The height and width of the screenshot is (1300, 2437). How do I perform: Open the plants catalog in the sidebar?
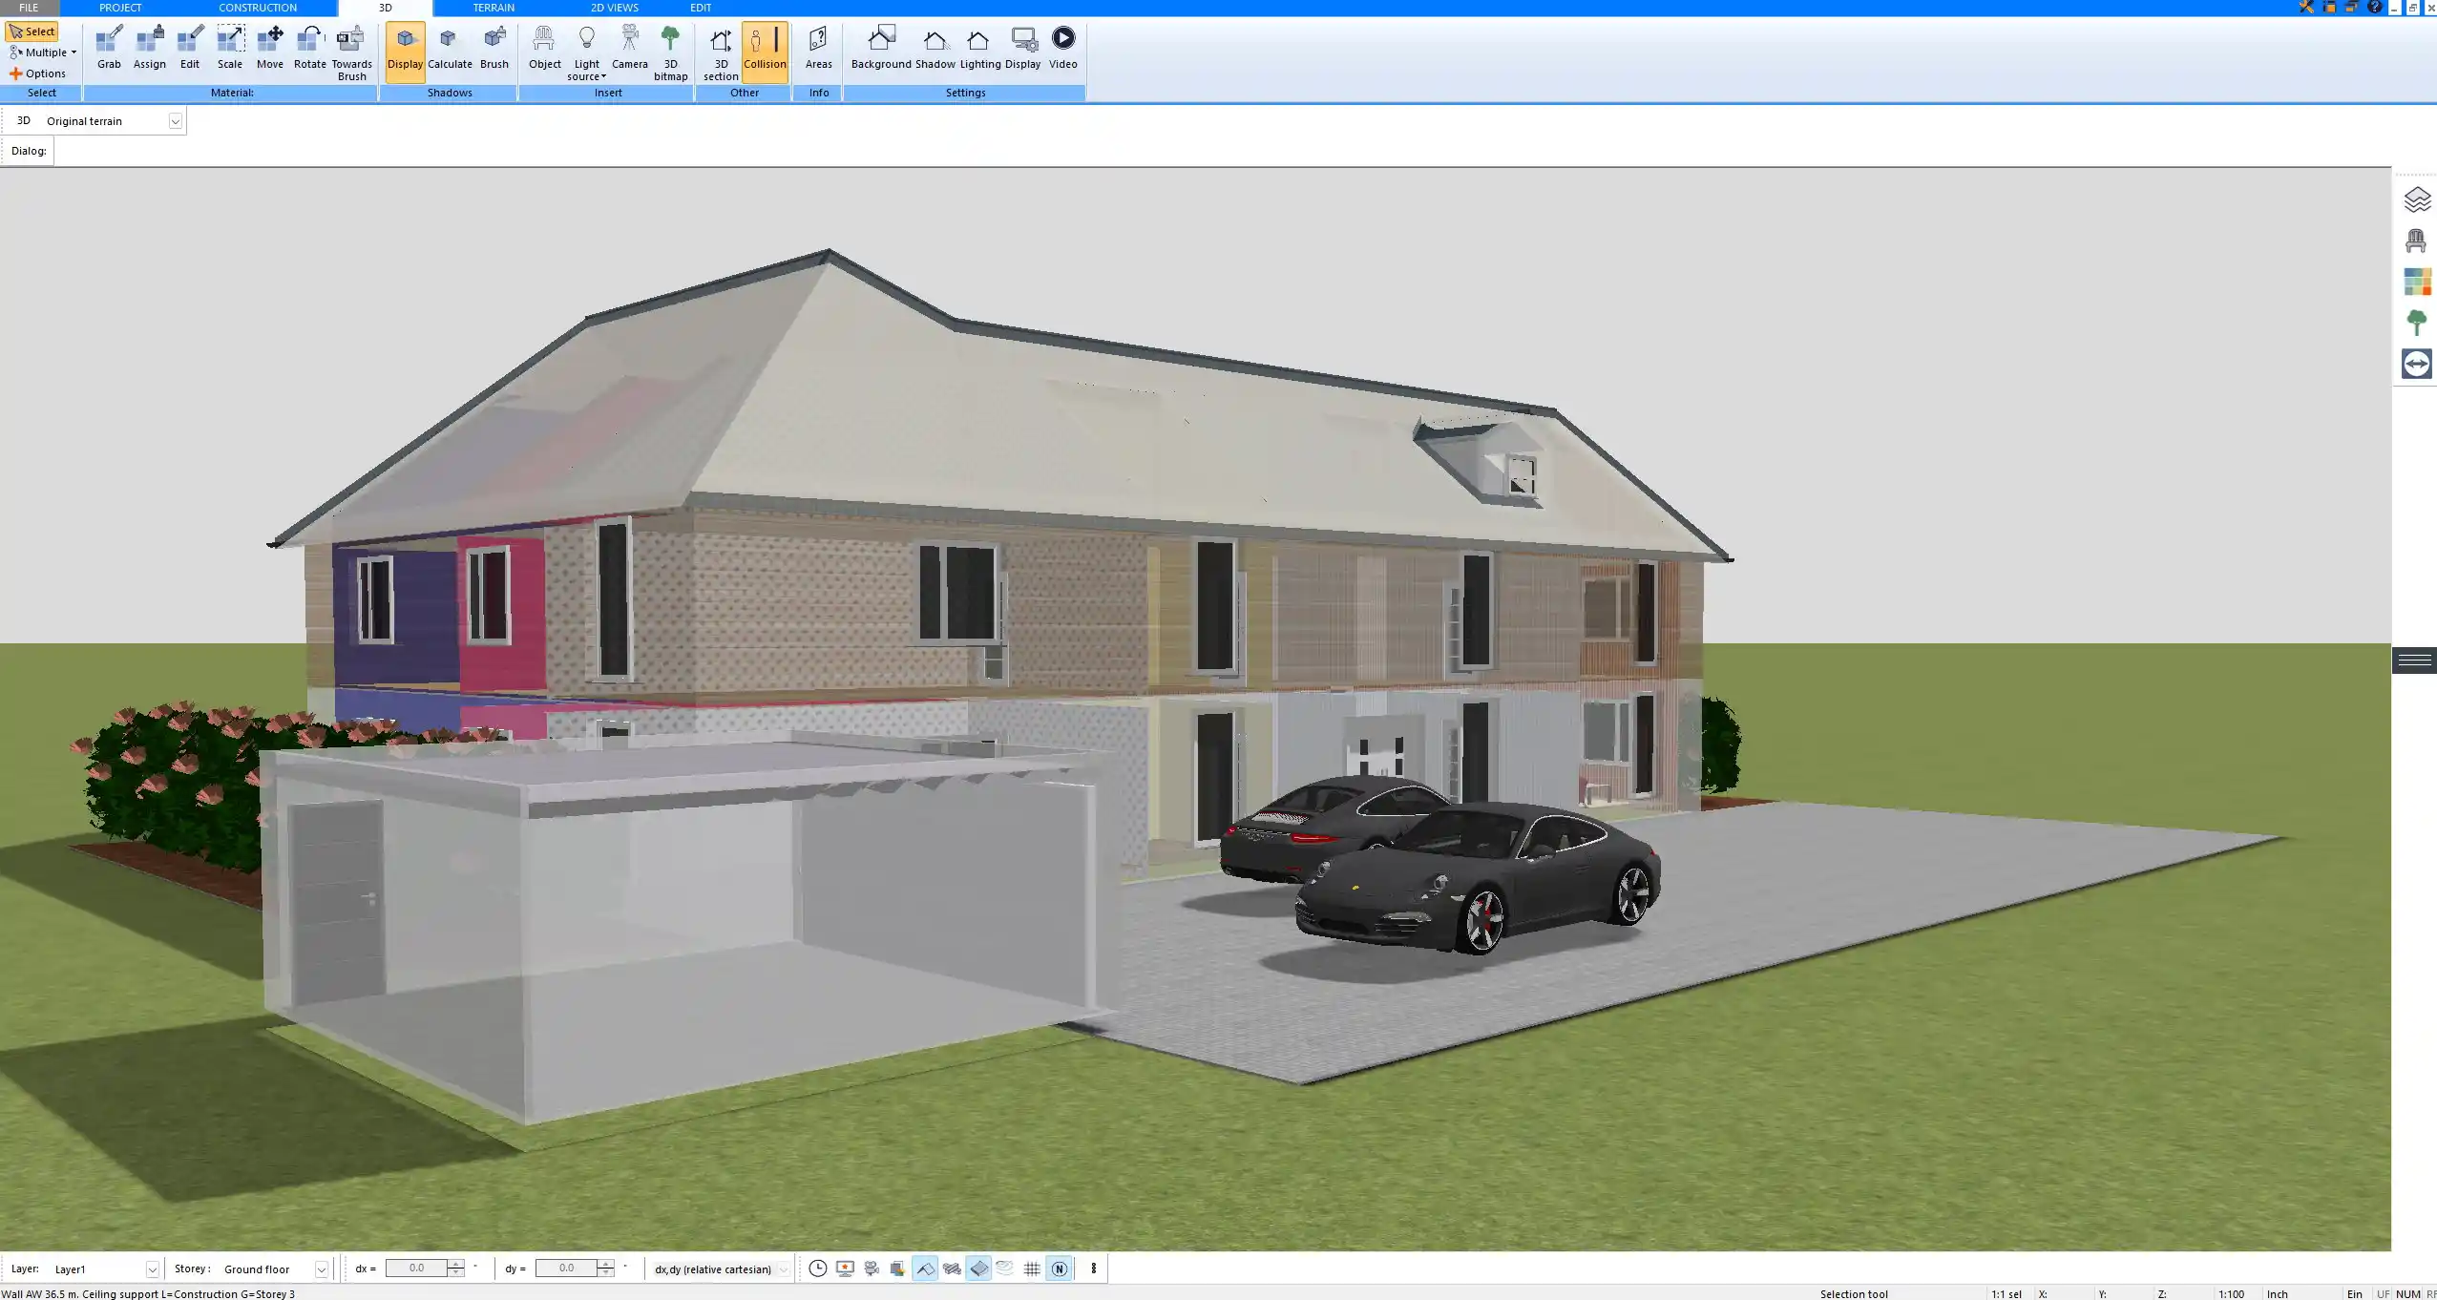tap(2417, 322)
